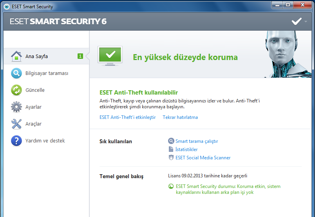Click the Sık kullanılan heading

click(116, 142)
